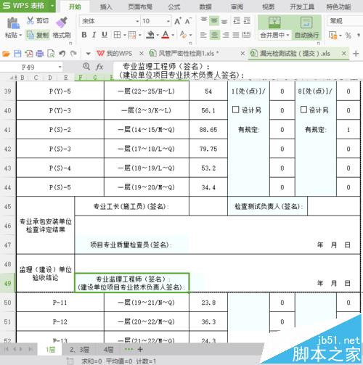363x365 pixels.
Task: Click the redo arrow
Action: tap(73, 54)
